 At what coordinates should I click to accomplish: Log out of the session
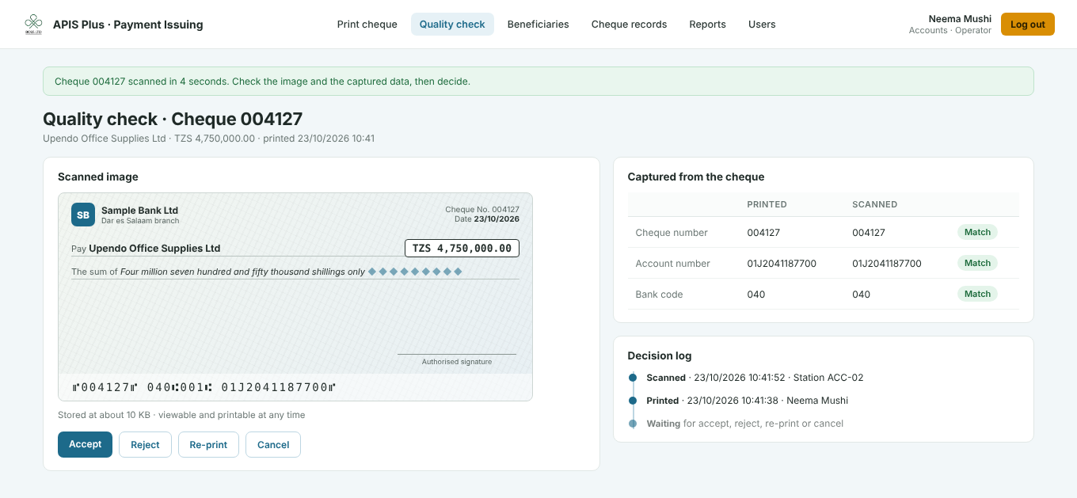(x=1028, y=25)
